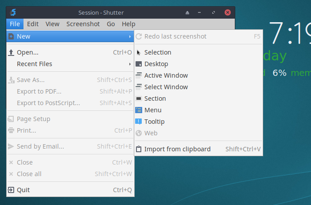The height and width of the screenshot is (205, 311).
Task: Open the Edit menu
Action: tap(33, 24)
